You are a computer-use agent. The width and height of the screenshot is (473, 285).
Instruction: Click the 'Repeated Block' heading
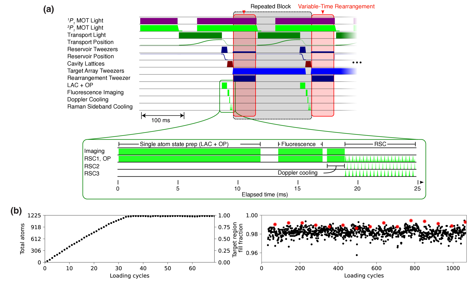tap(271, 6)
